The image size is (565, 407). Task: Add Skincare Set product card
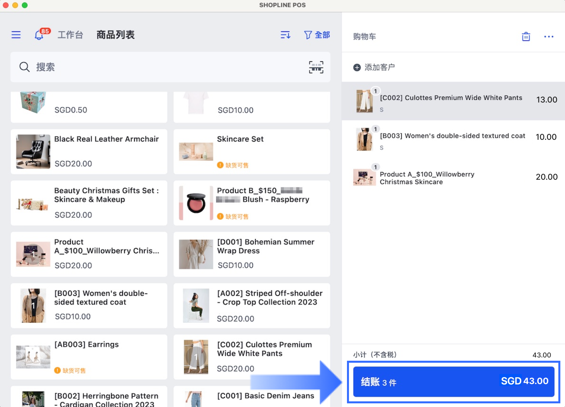point(252,151)
